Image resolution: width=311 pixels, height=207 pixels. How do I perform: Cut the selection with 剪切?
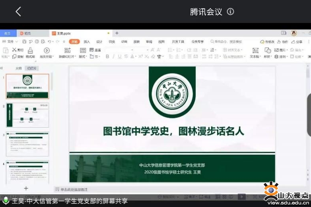click(x=18, y=50)
